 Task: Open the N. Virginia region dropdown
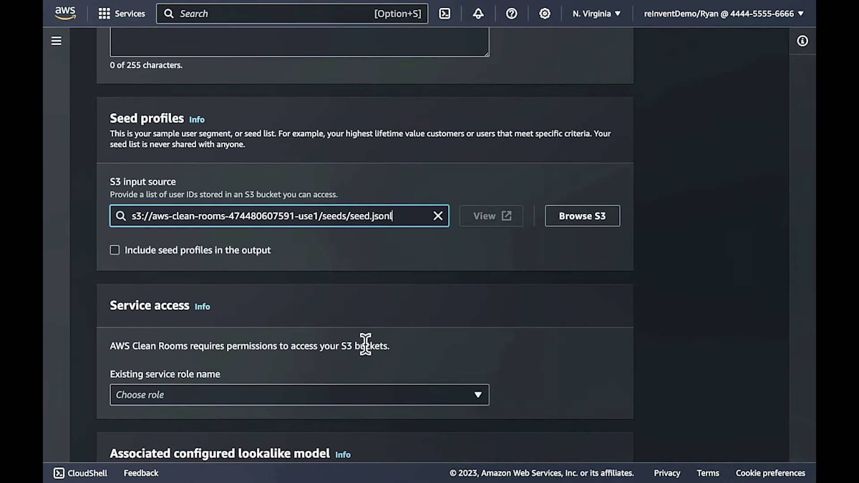click(x=596, y=14)
